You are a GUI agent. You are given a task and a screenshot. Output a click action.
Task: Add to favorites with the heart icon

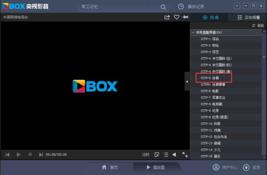pos(177,17)
